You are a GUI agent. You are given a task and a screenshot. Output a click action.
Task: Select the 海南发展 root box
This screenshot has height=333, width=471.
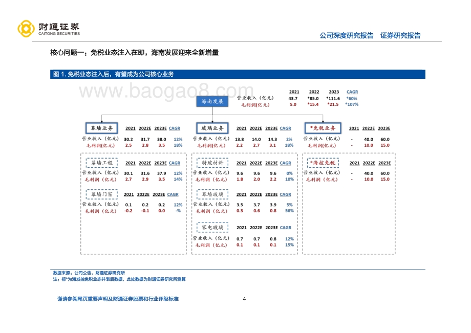[x=212, y=101]
